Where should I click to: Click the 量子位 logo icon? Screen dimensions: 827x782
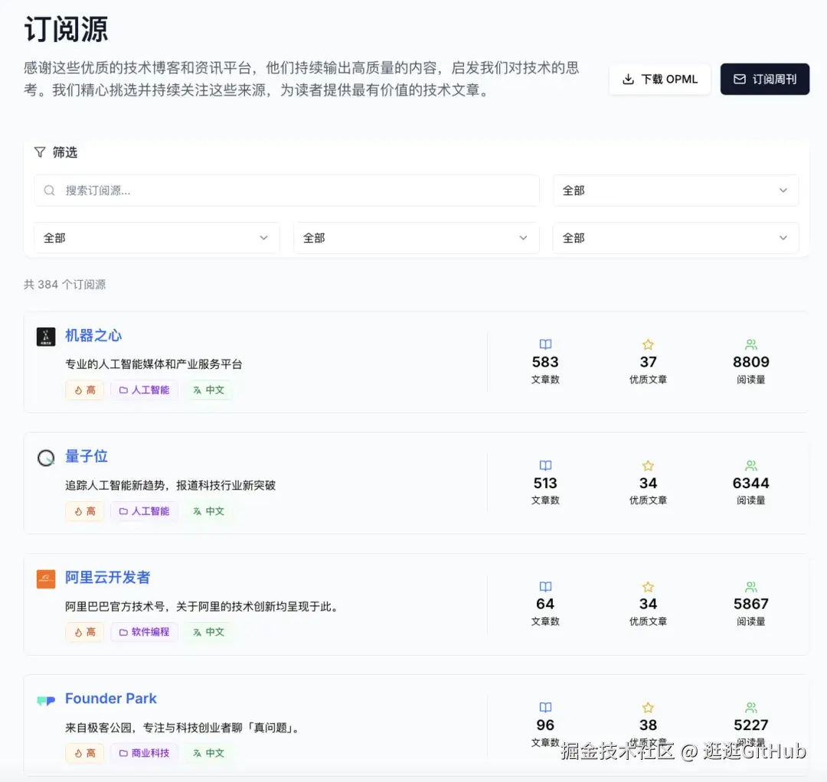click(x=46, y=458)
